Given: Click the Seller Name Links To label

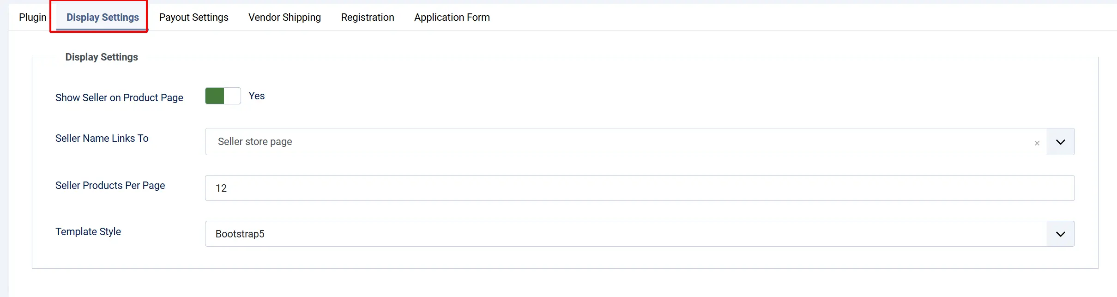Looking at the screenshot, I should point(102,139).
